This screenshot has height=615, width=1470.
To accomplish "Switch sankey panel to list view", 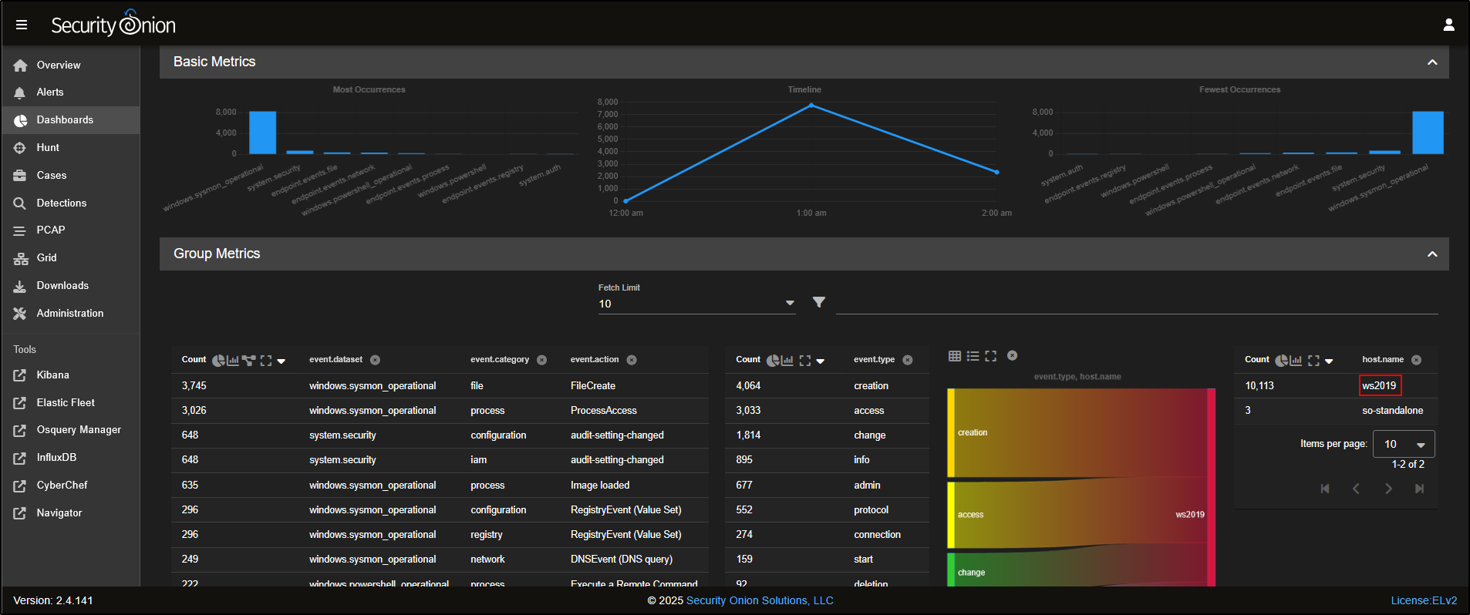I will pos(973,356).
